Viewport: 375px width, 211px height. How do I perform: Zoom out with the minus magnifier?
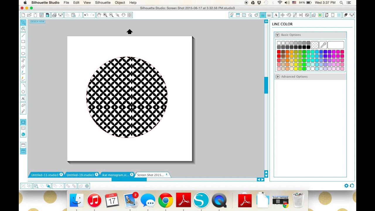click(111, 15)
